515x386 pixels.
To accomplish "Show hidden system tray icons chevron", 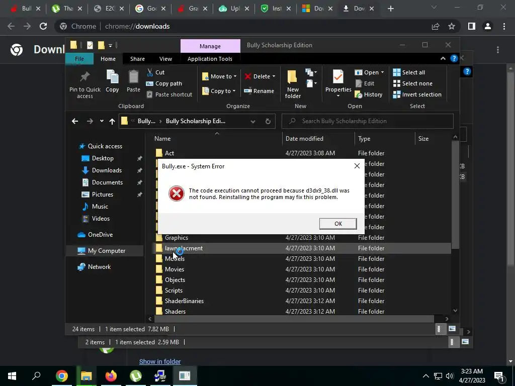I will (x=425, y=376).
